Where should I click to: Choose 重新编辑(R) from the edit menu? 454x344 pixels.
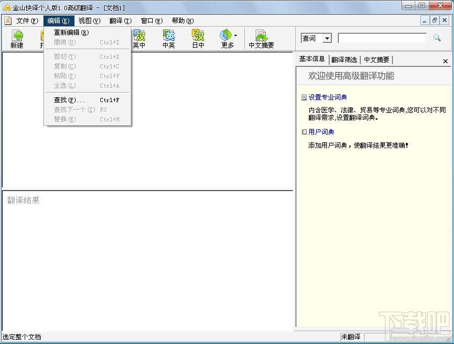point(87,33)
